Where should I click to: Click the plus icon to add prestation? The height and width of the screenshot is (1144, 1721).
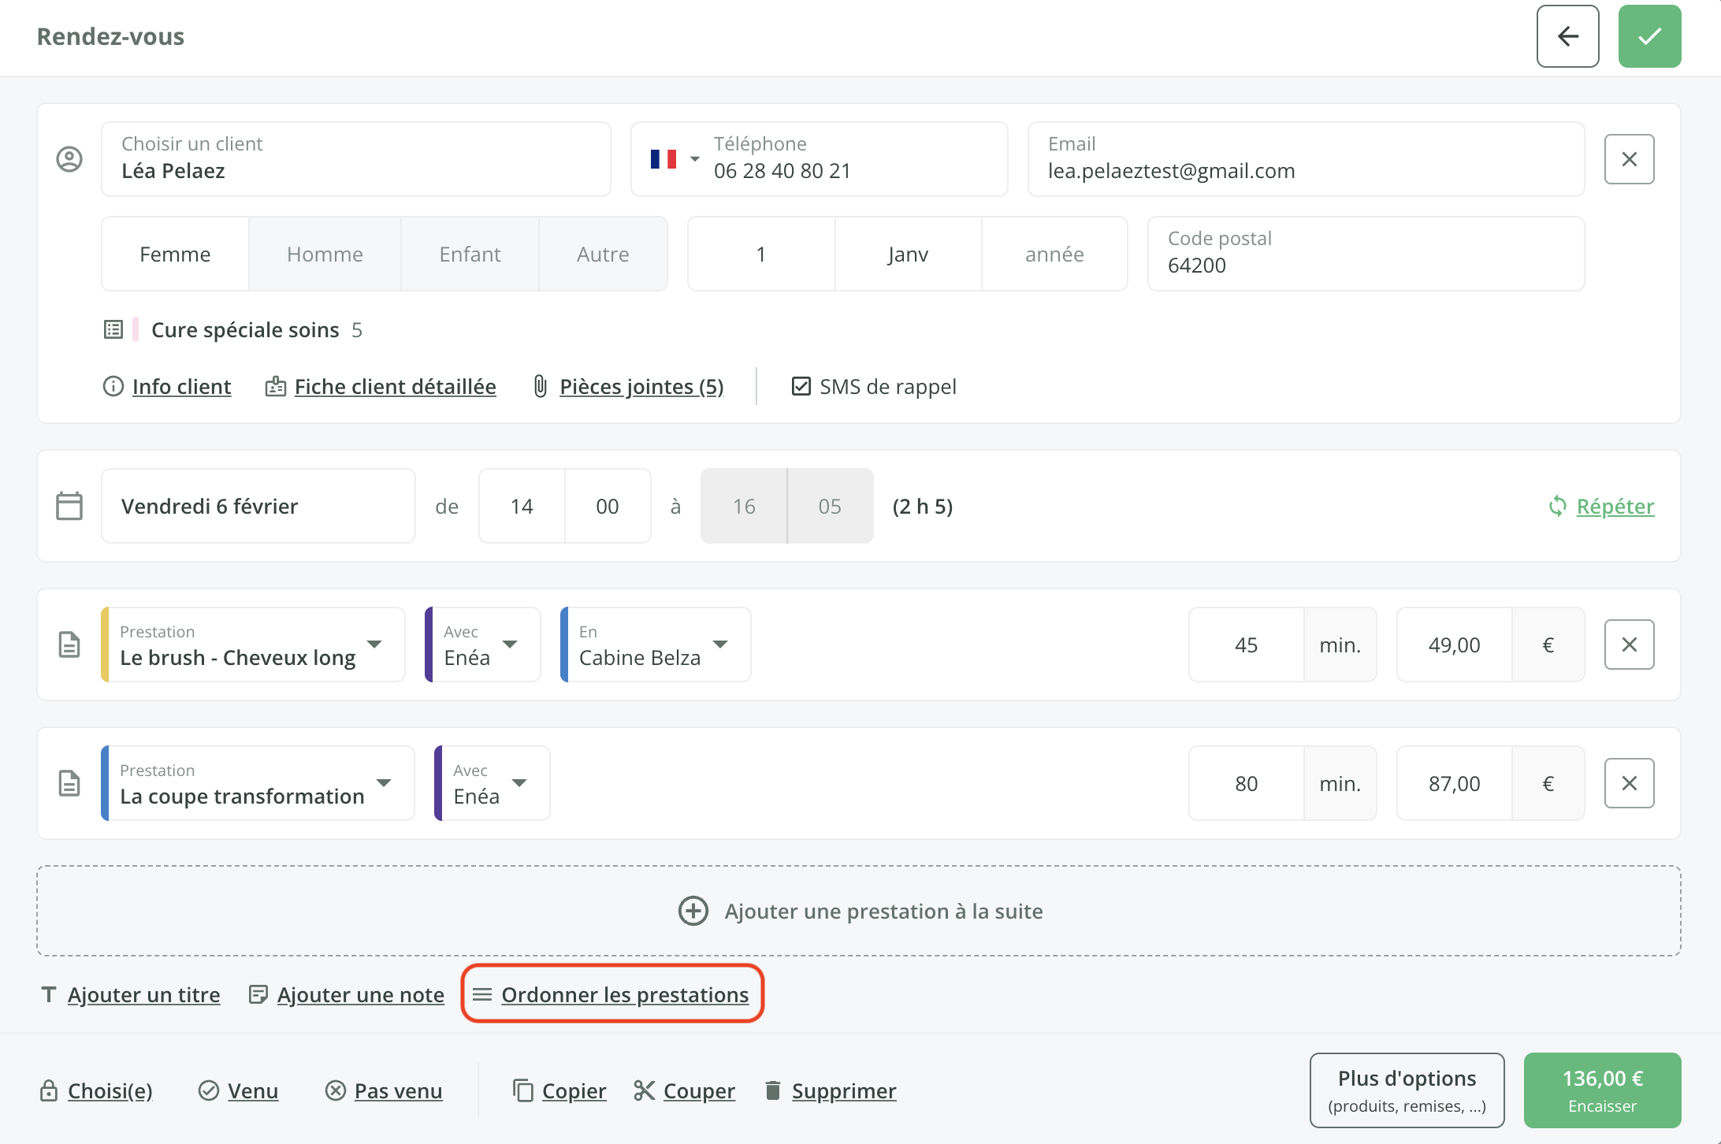coord(693,911)
